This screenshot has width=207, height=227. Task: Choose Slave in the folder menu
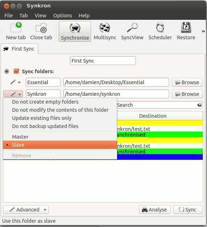60,145
